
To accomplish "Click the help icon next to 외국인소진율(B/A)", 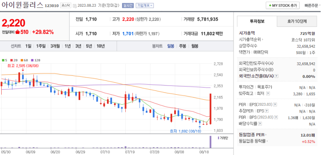I will click(277, 76).
